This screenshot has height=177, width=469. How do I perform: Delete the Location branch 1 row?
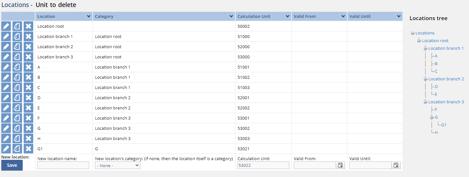pos(28,37)
